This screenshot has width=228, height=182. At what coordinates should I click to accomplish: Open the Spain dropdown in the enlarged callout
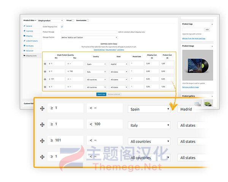tap(149, 109)
